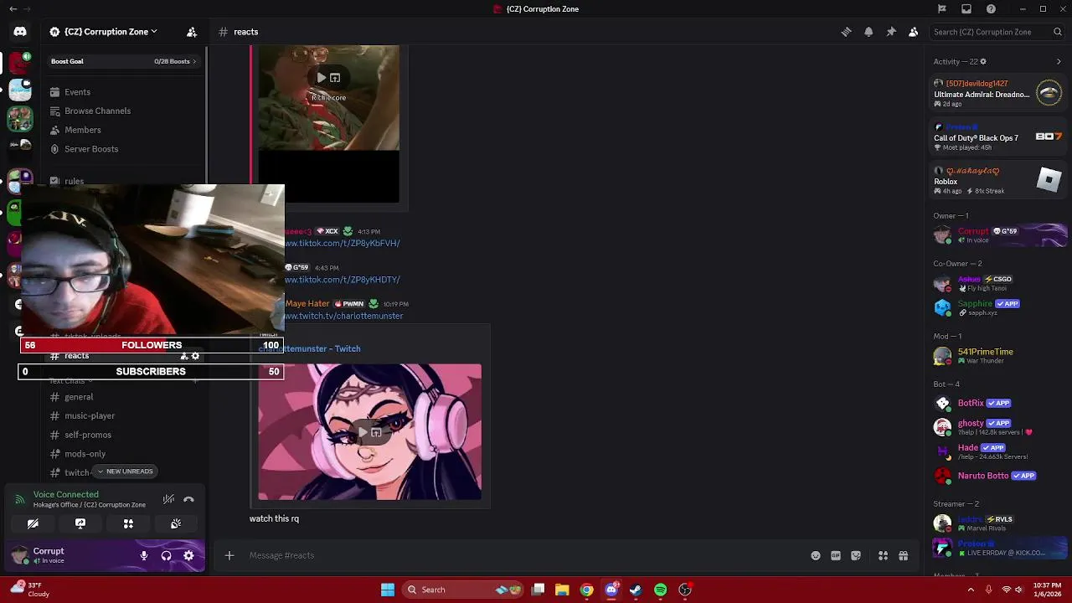Open the rules channel
The image size is (1072, 603).
[x=74, y=181]
